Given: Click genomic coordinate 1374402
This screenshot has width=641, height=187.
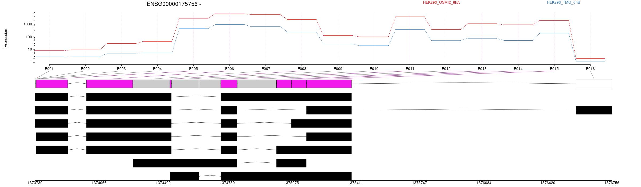Looking at the screenshot, I should [163, 183].
